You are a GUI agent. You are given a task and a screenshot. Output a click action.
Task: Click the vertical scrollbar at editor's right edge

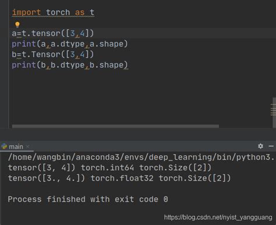pos(274,112)
